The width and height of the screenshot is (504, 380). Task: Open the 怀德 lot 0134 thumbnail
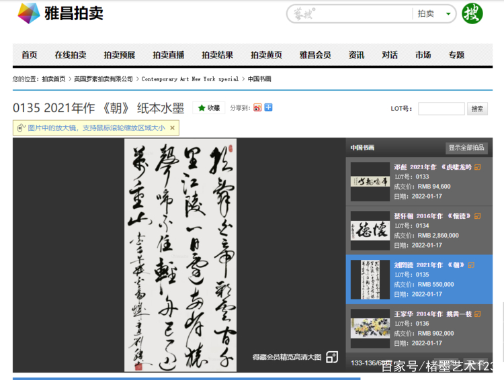coord(370,231)
